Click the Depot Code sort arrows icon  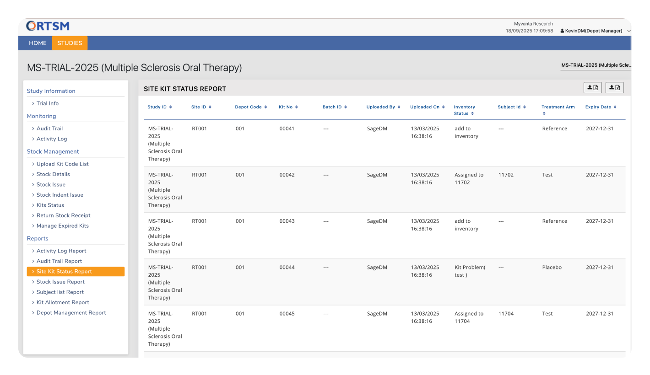[x=266, y=107]
